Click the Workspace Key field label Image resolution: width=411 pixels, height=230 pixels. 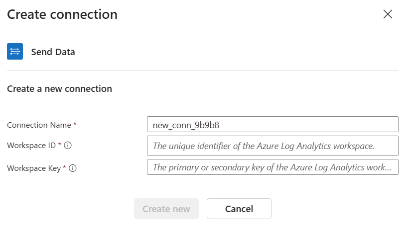click(34, 168)
